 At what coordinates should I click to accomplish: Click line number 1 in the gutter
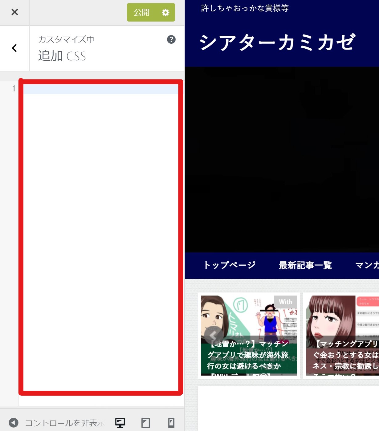point(14,89)
